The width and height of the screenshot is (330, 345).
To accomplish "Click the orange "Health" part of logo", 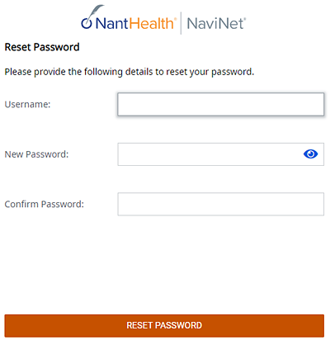I will coord(151,23).
